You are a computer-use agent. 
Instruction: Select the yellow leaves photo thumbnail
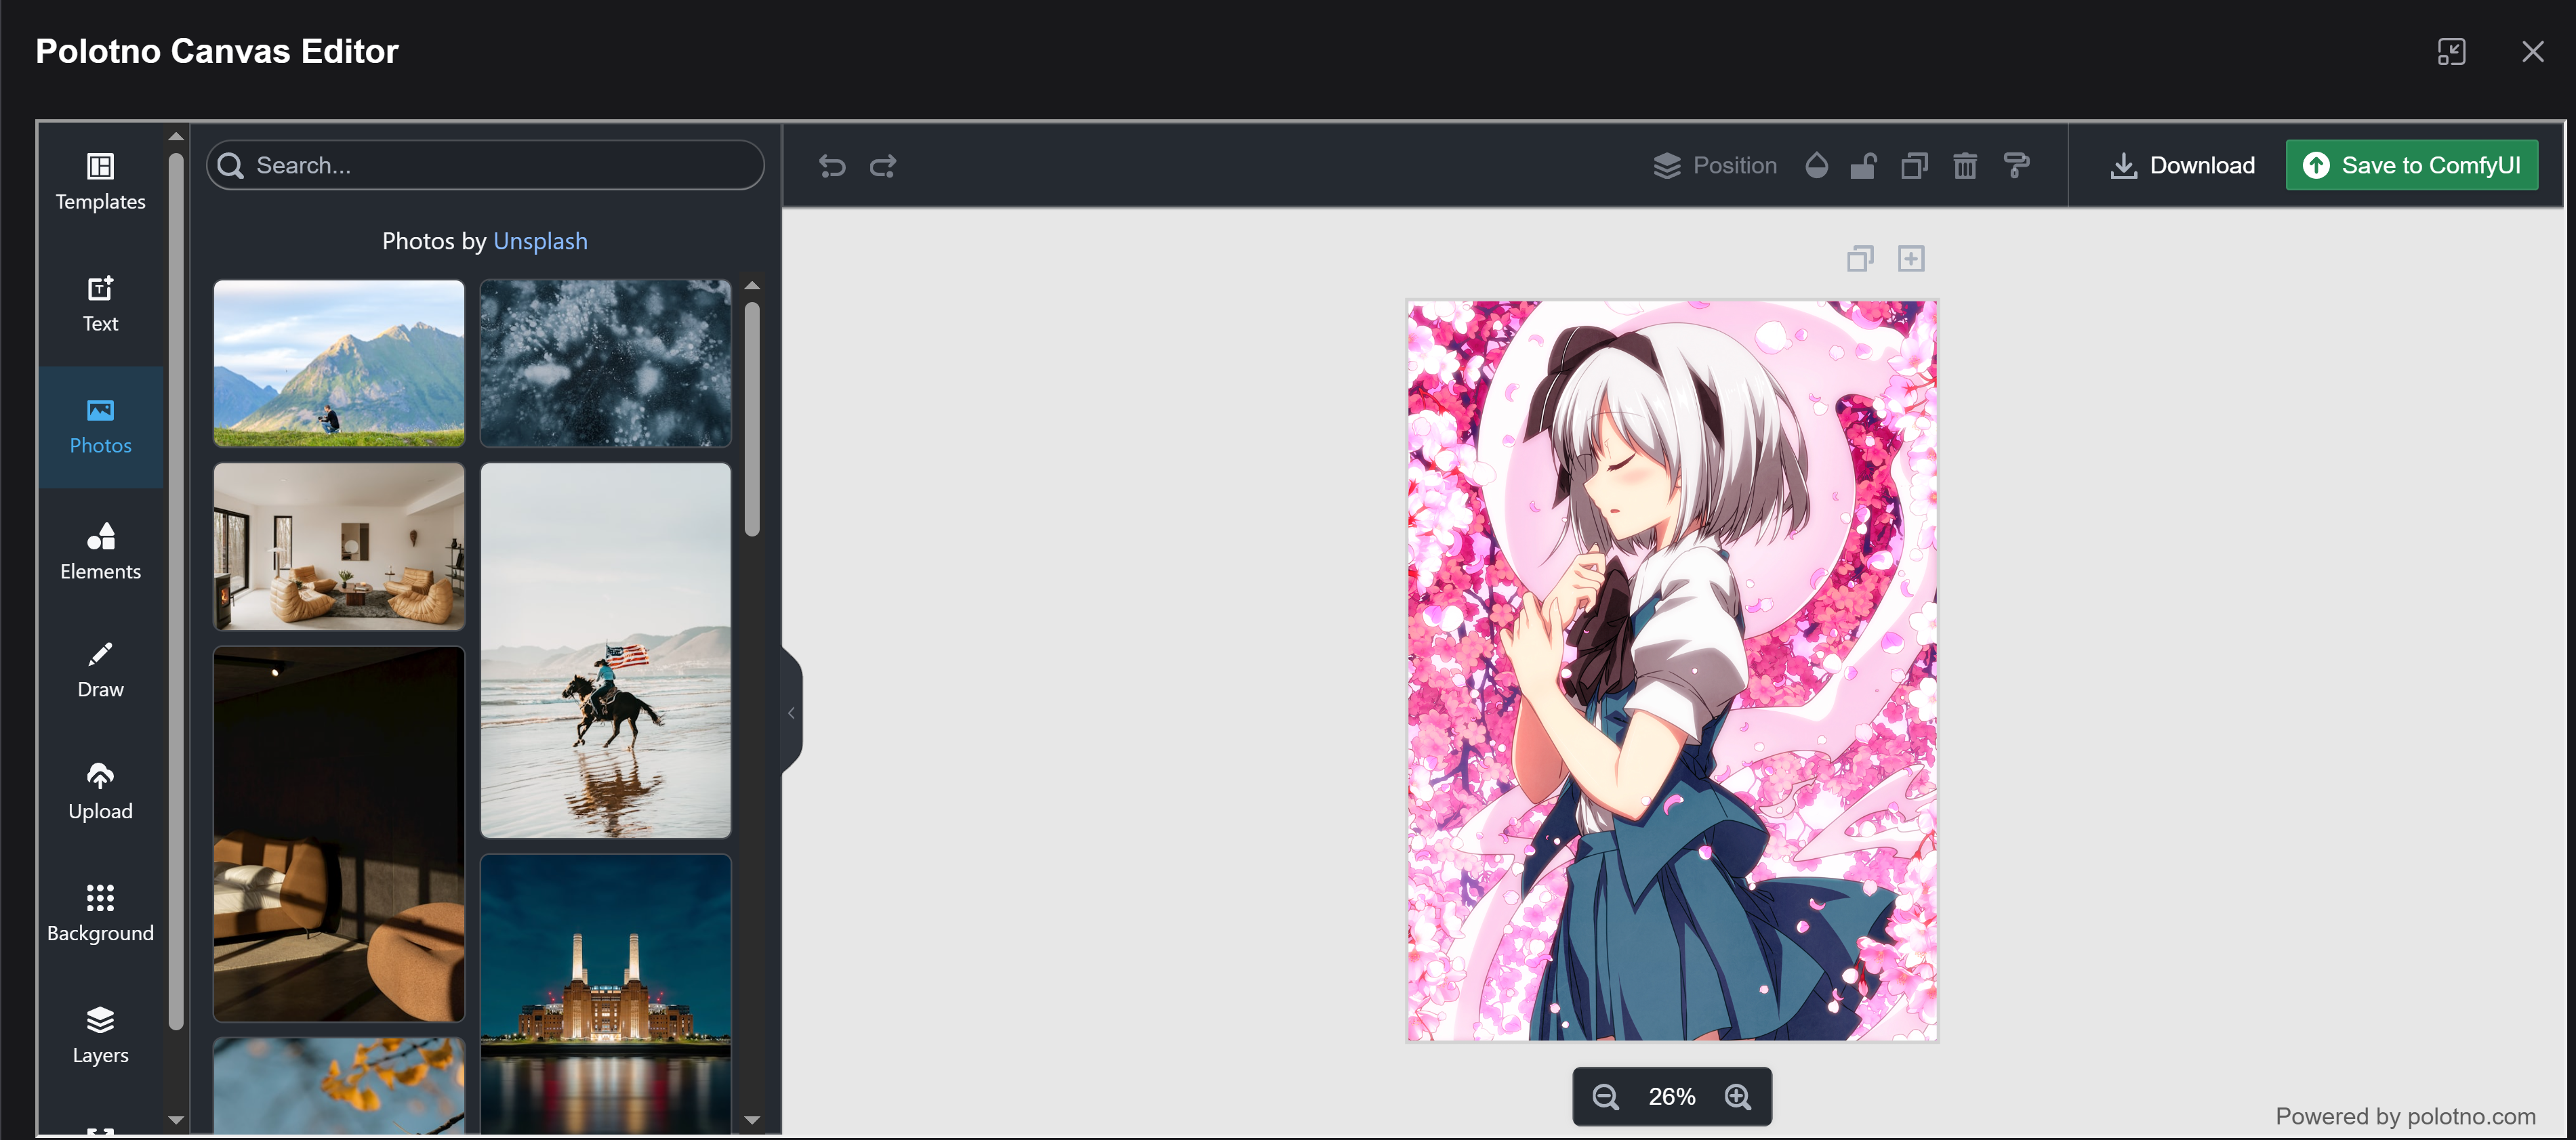coord(339,1086)
